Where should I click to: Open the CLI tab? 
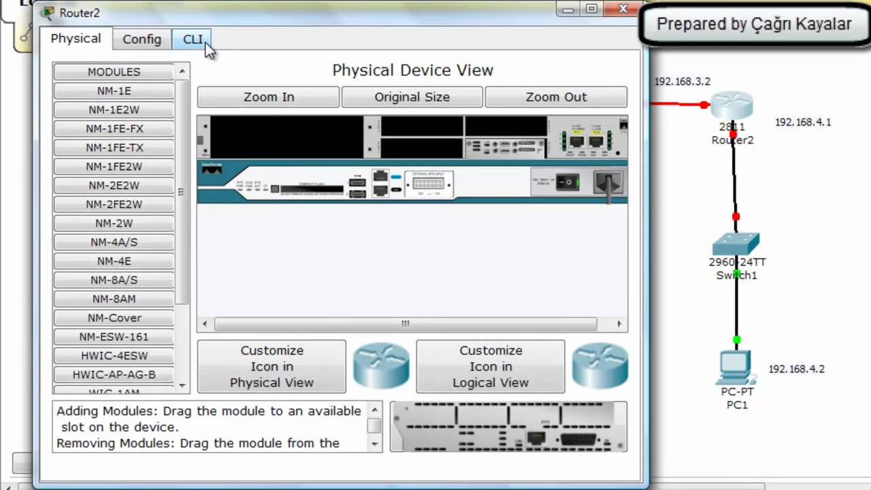(x=193, y=39)
